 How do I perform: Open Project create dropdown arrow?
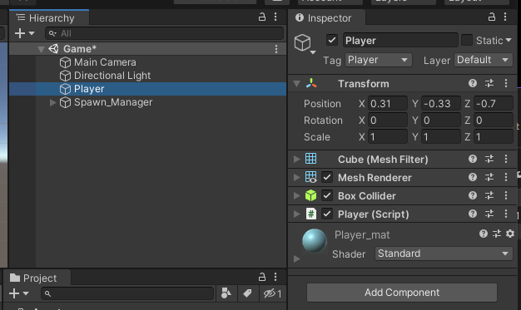(26, 293)
